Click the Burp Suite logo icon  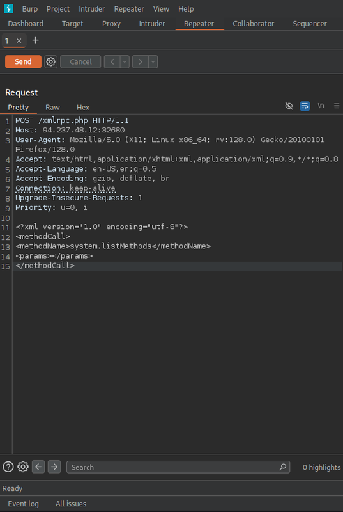pos(8,8)
